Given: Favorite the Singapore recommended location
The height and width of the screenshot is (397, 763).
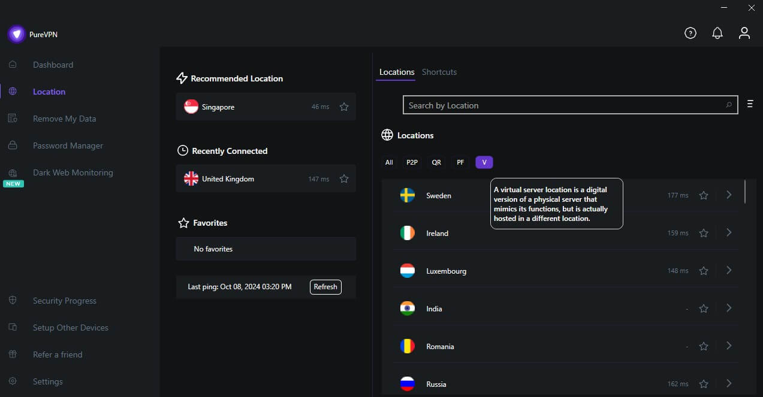Looking at the screenshot, I should 343,106.
